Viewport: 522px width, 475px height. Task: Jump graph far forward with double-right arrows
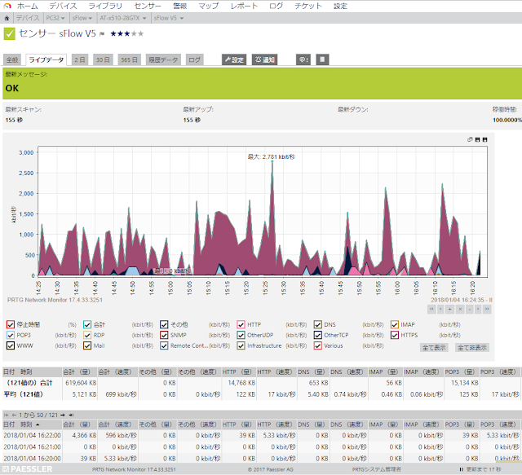coord(487,310)
